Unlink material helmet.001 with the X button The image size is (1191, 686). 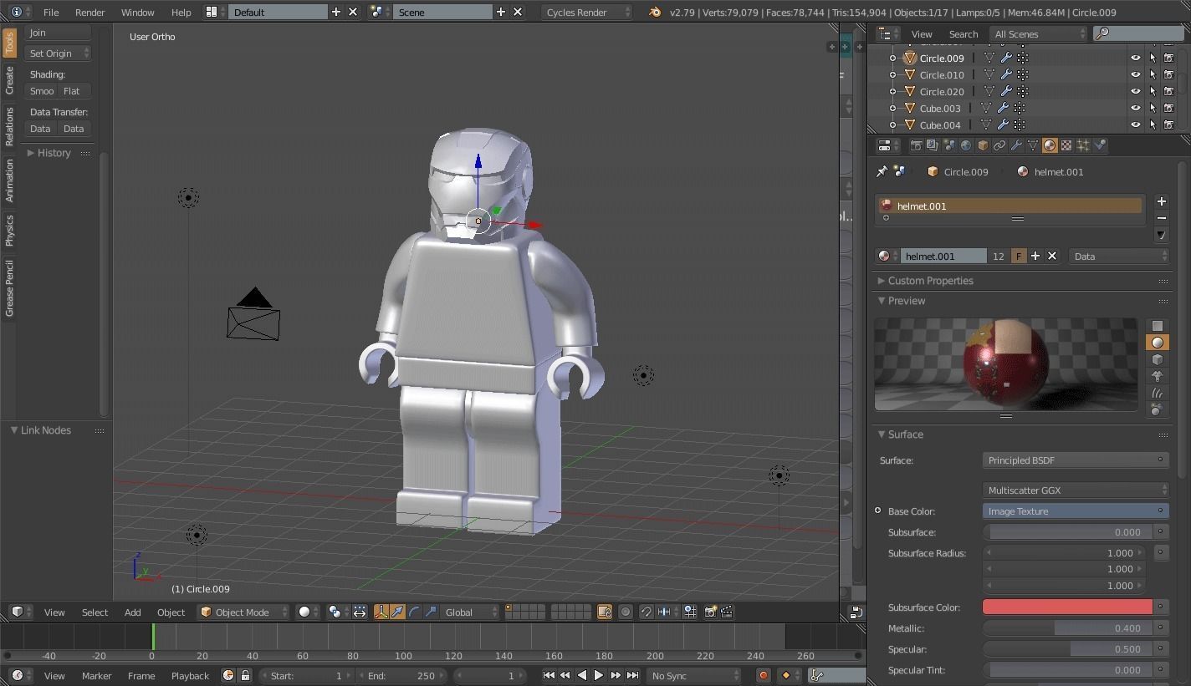(1052, 257)
